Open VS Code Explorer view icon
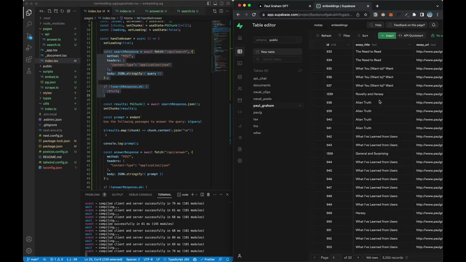The width and height of the screenshot is (466, 262). click(x=29, y=13)
